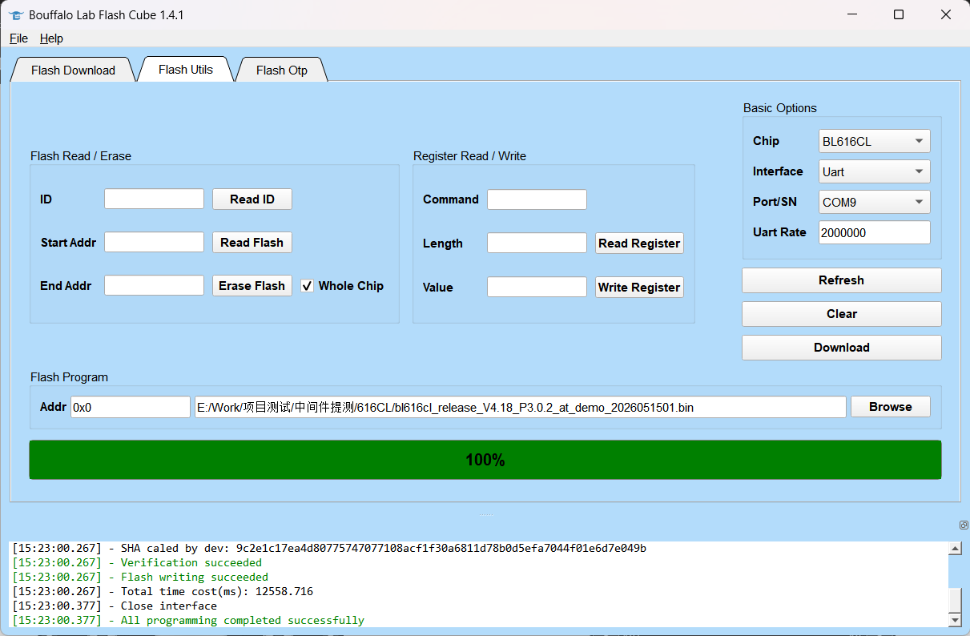Click the Read ID button
This screenshot has height=636, width=970.
(252, 199)
